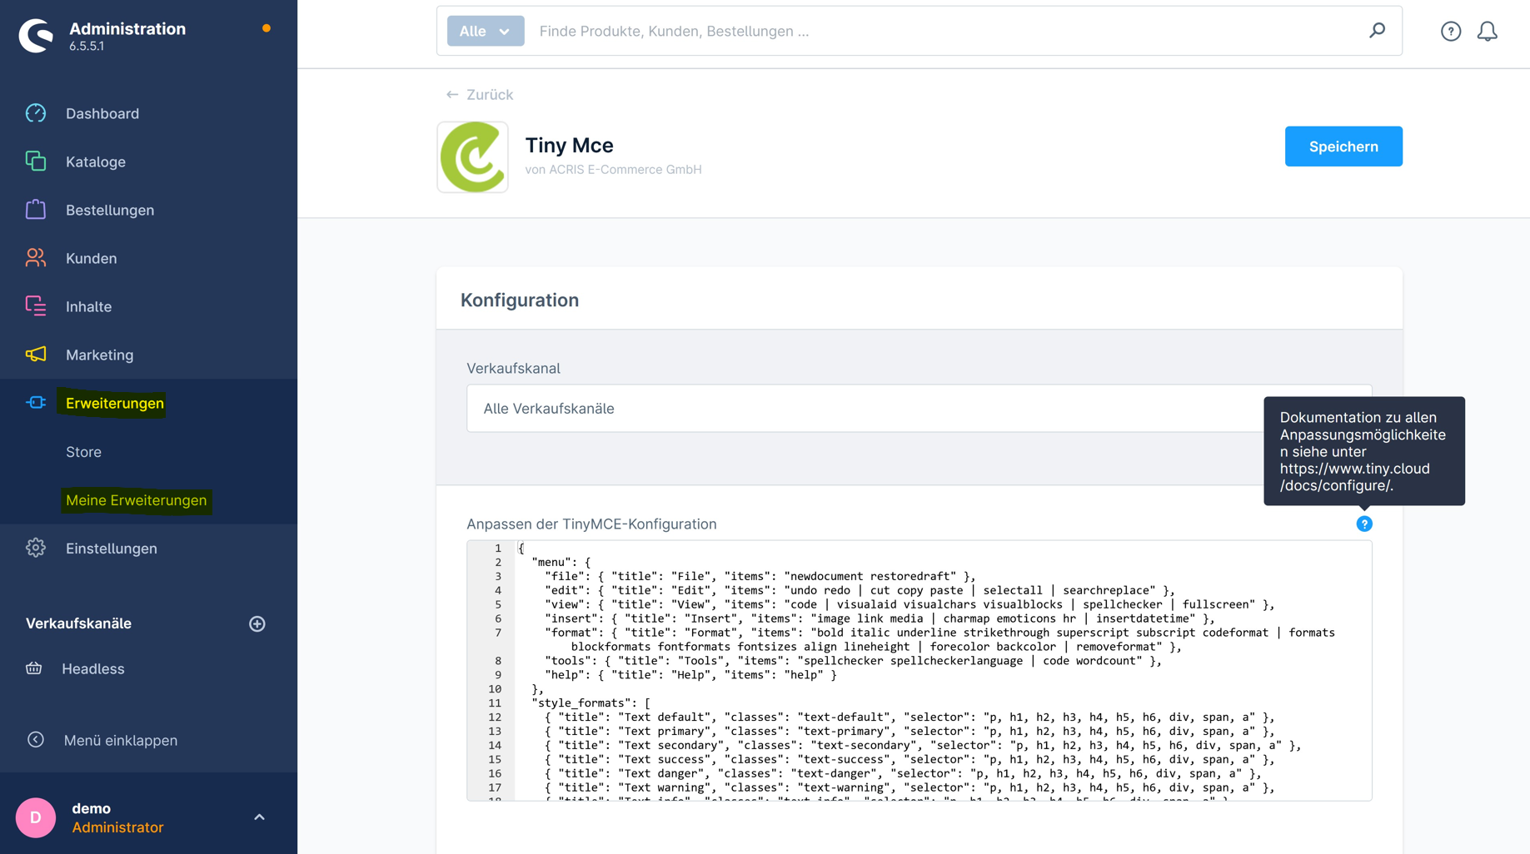Open the notifications bell icon
The width and height of the screenshot is (1530, 854).
(x=1488, y=31)
